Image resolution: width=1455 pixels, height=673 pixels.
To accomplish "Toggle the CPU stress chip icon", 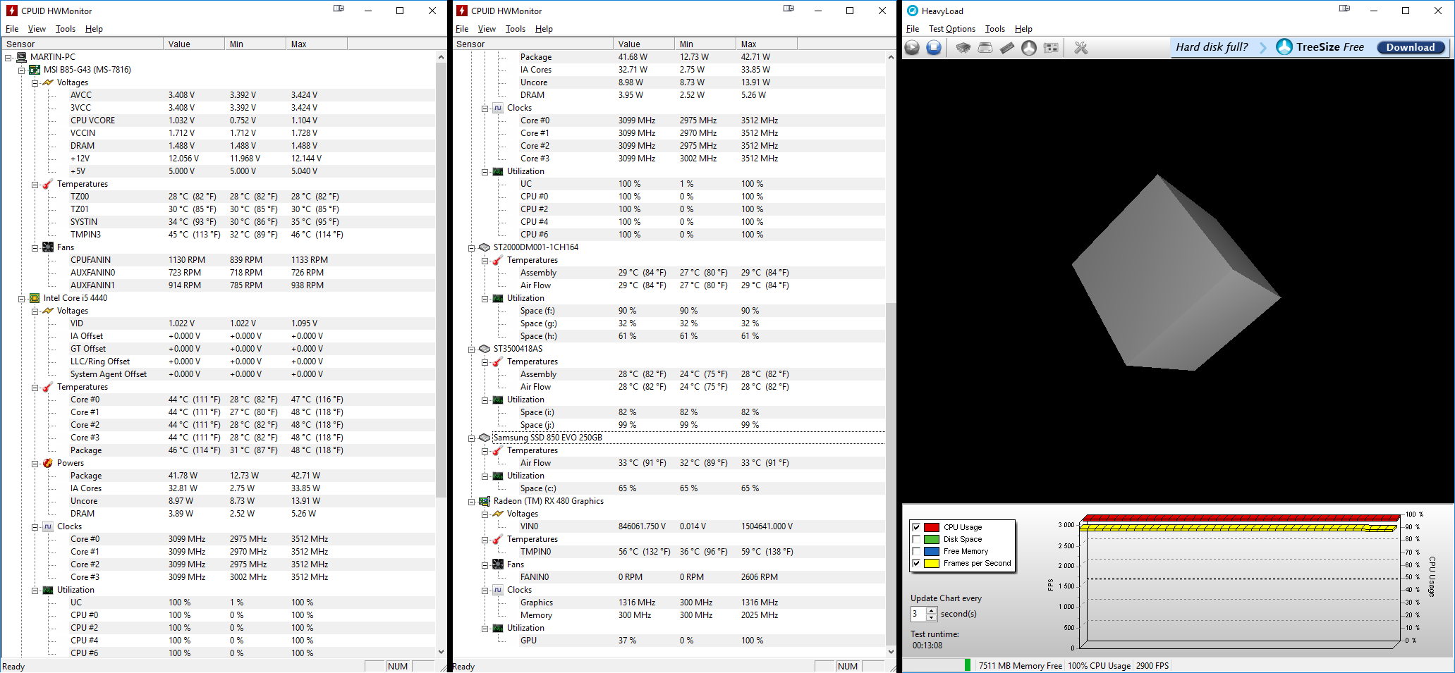I will click(x=963, y=48).
